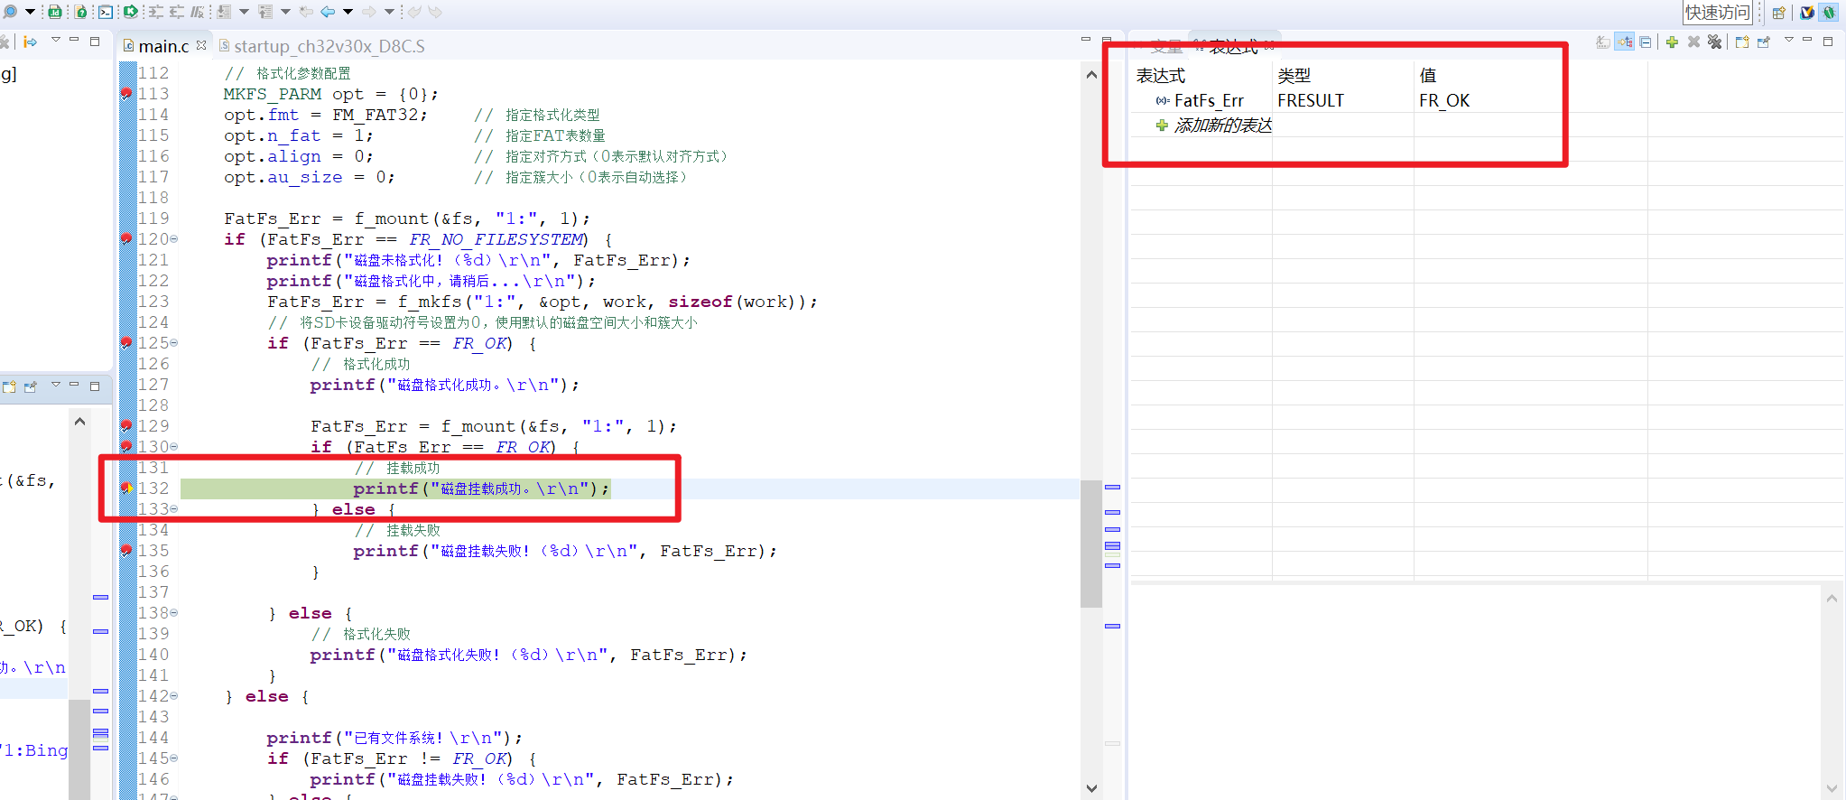Click the green plus add expression icon

click(x=1672, y=42)
